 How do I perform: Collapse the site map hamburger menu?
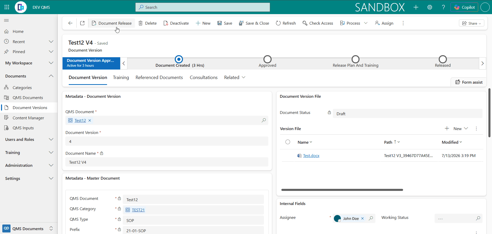coord(7,20)
